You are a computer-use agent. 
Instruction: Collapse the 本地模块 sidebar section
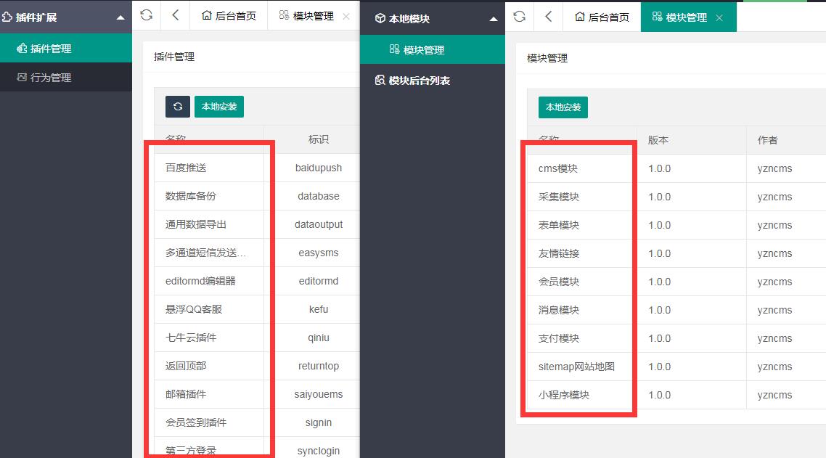coord(493,16)
